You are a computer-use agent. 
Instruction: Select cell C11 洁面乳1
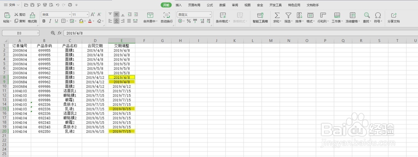(x=70, y=91)
